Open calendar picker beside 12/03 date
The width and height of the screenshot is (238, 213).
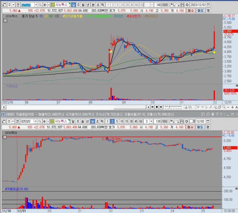coord(208,121)
